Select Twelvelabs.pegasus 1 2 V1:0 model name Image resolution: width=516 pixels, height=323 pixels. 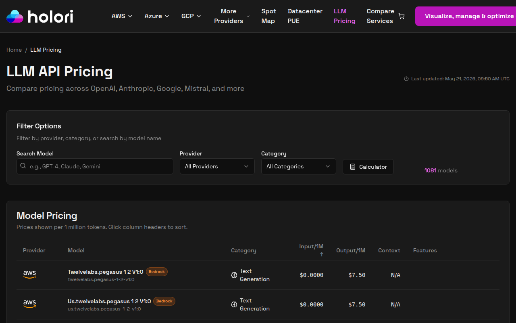point(106,272)
